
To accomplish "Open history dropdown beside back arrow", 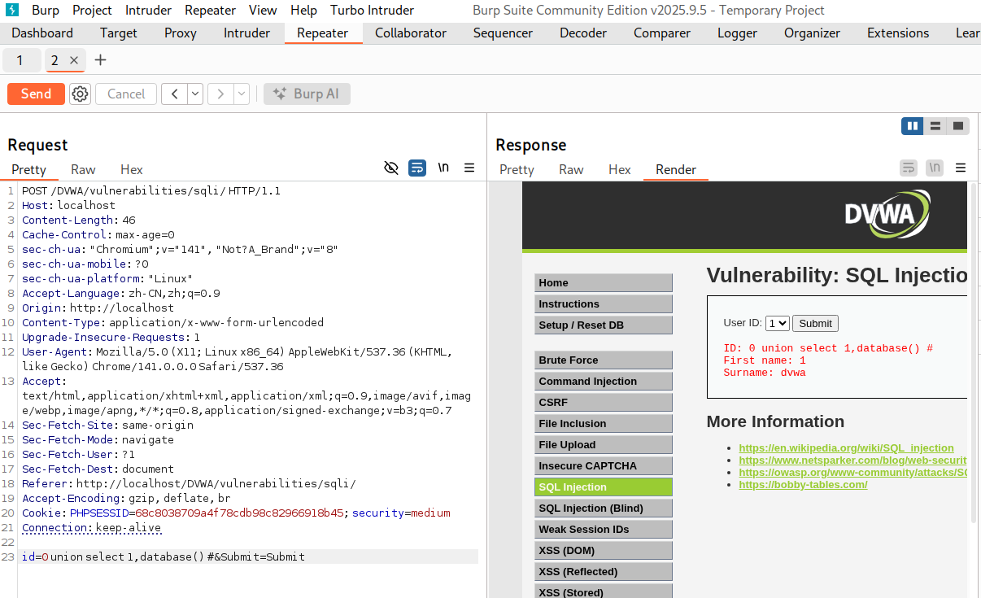I will pos(195,94).
